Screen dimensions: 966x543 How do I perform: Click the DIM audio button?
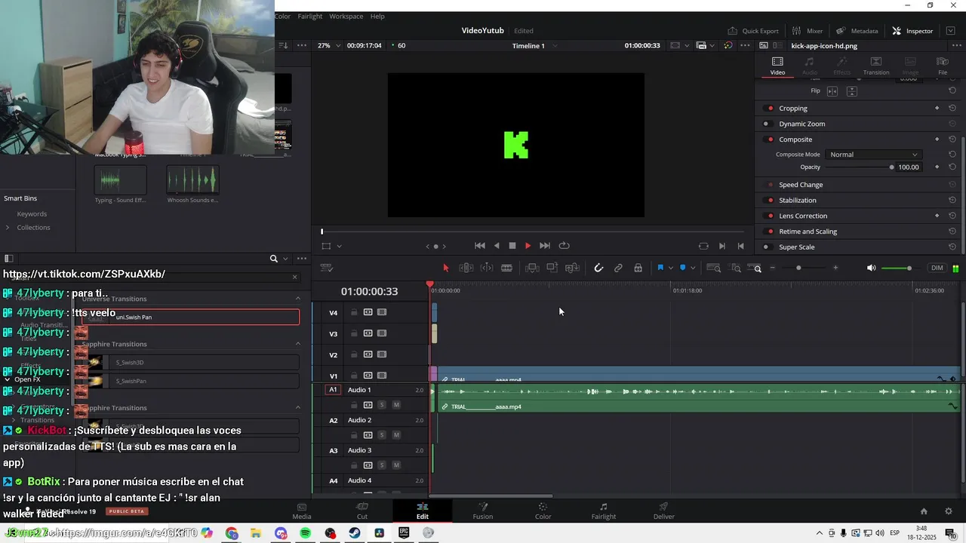(x=937, y=268)
